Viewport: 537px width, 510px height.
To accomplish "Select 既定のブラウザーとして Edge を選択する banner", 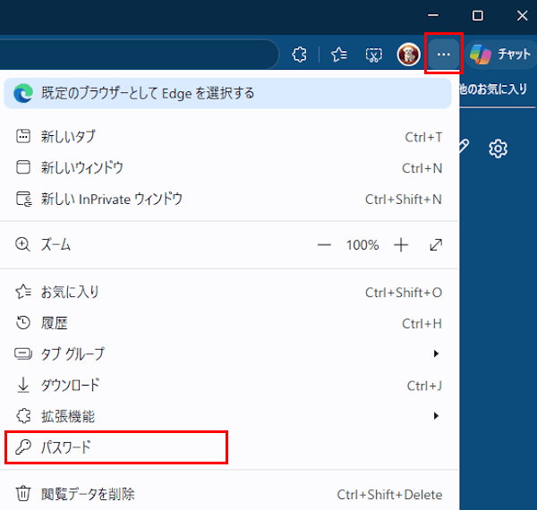I will pyautogui.click(x=227, y=93).
